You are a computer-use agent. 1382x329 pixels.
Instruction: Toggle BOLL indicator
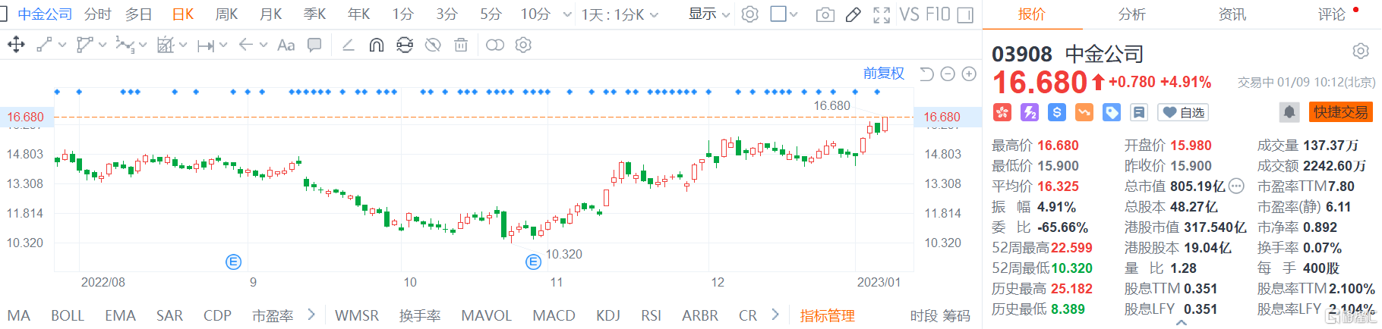pyautogui.click(x=68, y=315)
